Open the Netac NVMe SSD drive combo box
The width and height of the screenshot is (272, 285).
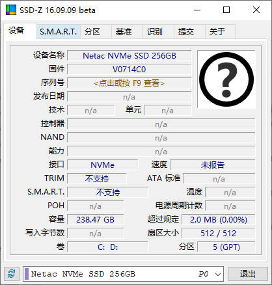click(123, 274)
